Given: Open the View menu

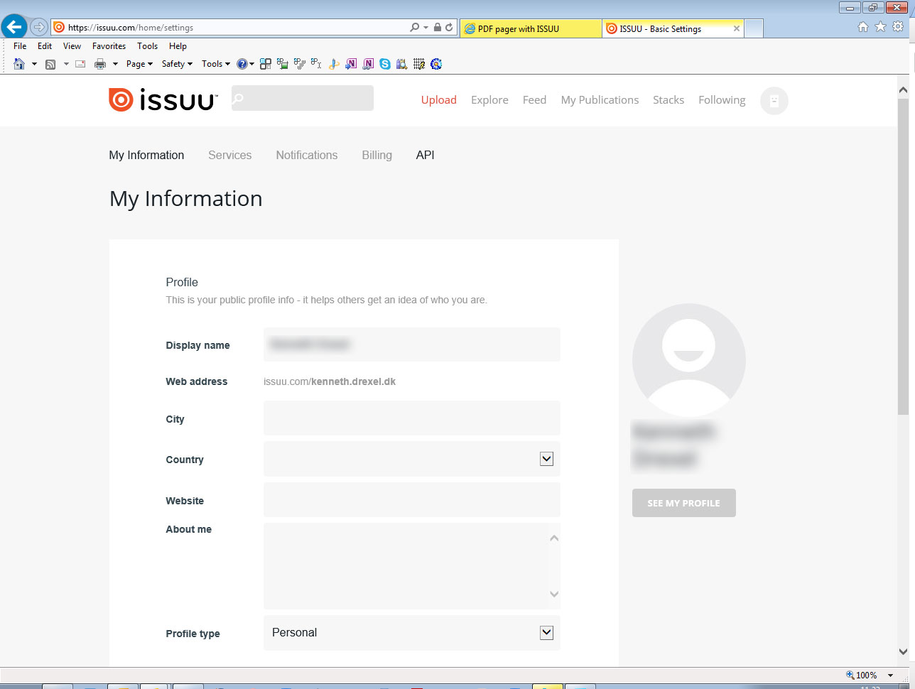Looking at the screenshot, I should coord(72,46).
